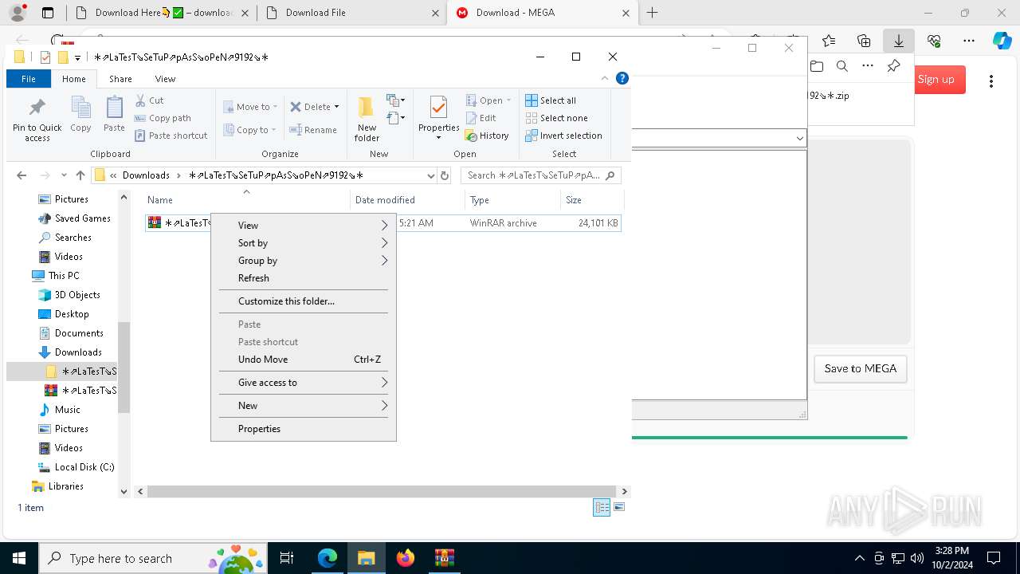Go up one folder level arrow
The height and width of the screenshot is (574, 1020).
[80, 175]
